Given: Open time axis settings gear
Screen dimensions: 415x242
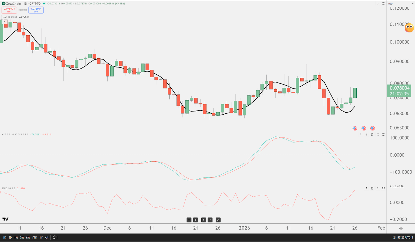Looking at the screenshot, I should [x=401, y=229].
